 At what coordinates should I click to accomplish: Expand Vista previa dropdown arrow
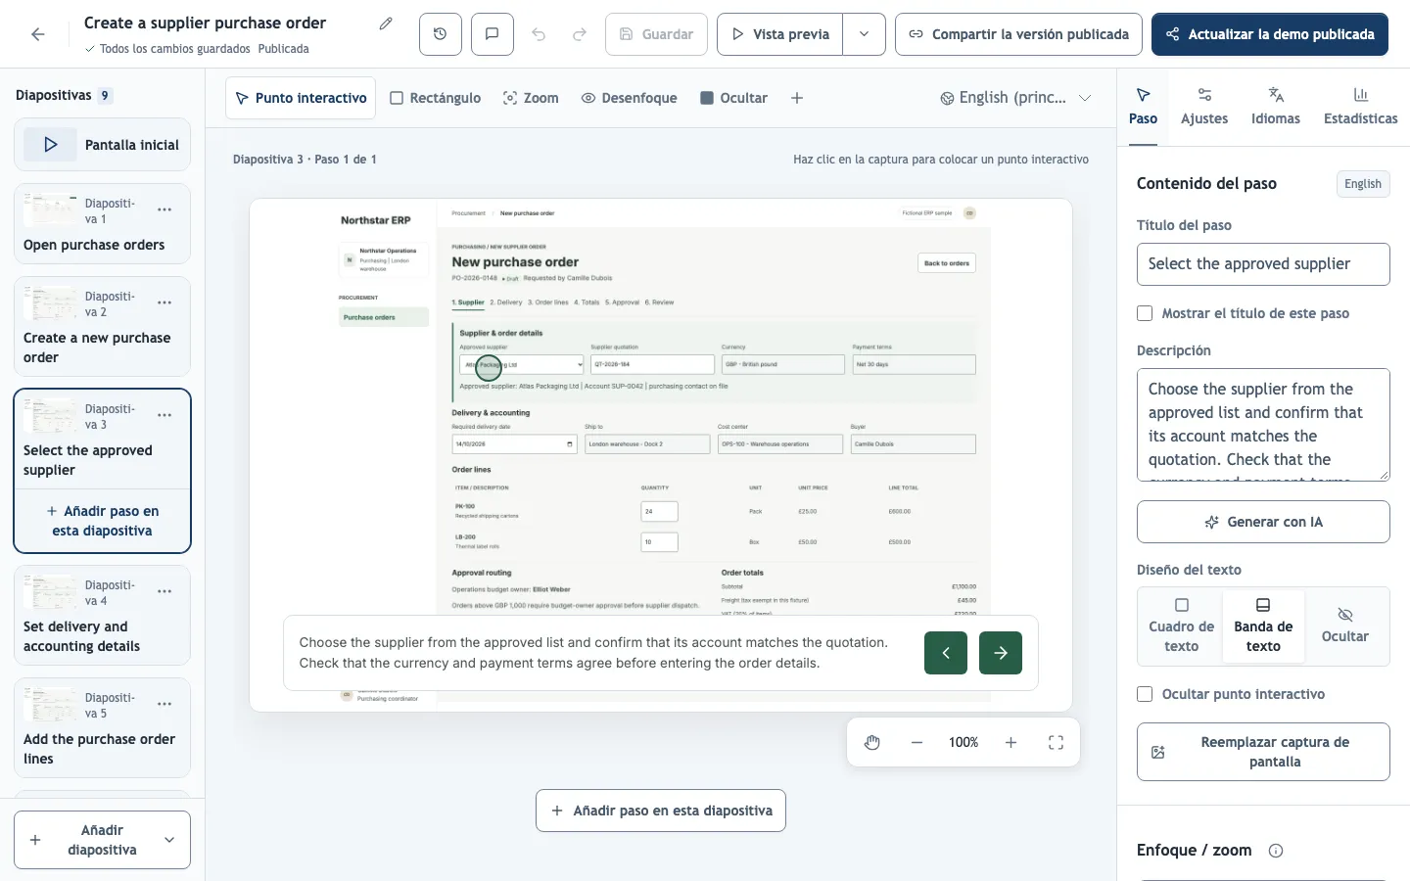864,34
